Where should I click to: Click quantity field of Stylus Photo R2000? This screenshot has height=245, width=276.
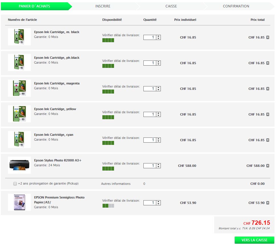coord(150,165)
